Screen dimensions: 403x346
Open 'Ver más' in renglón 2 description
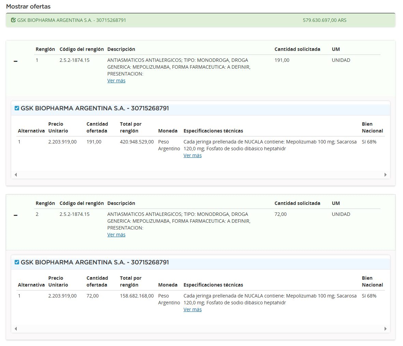[x=116, y=235]
